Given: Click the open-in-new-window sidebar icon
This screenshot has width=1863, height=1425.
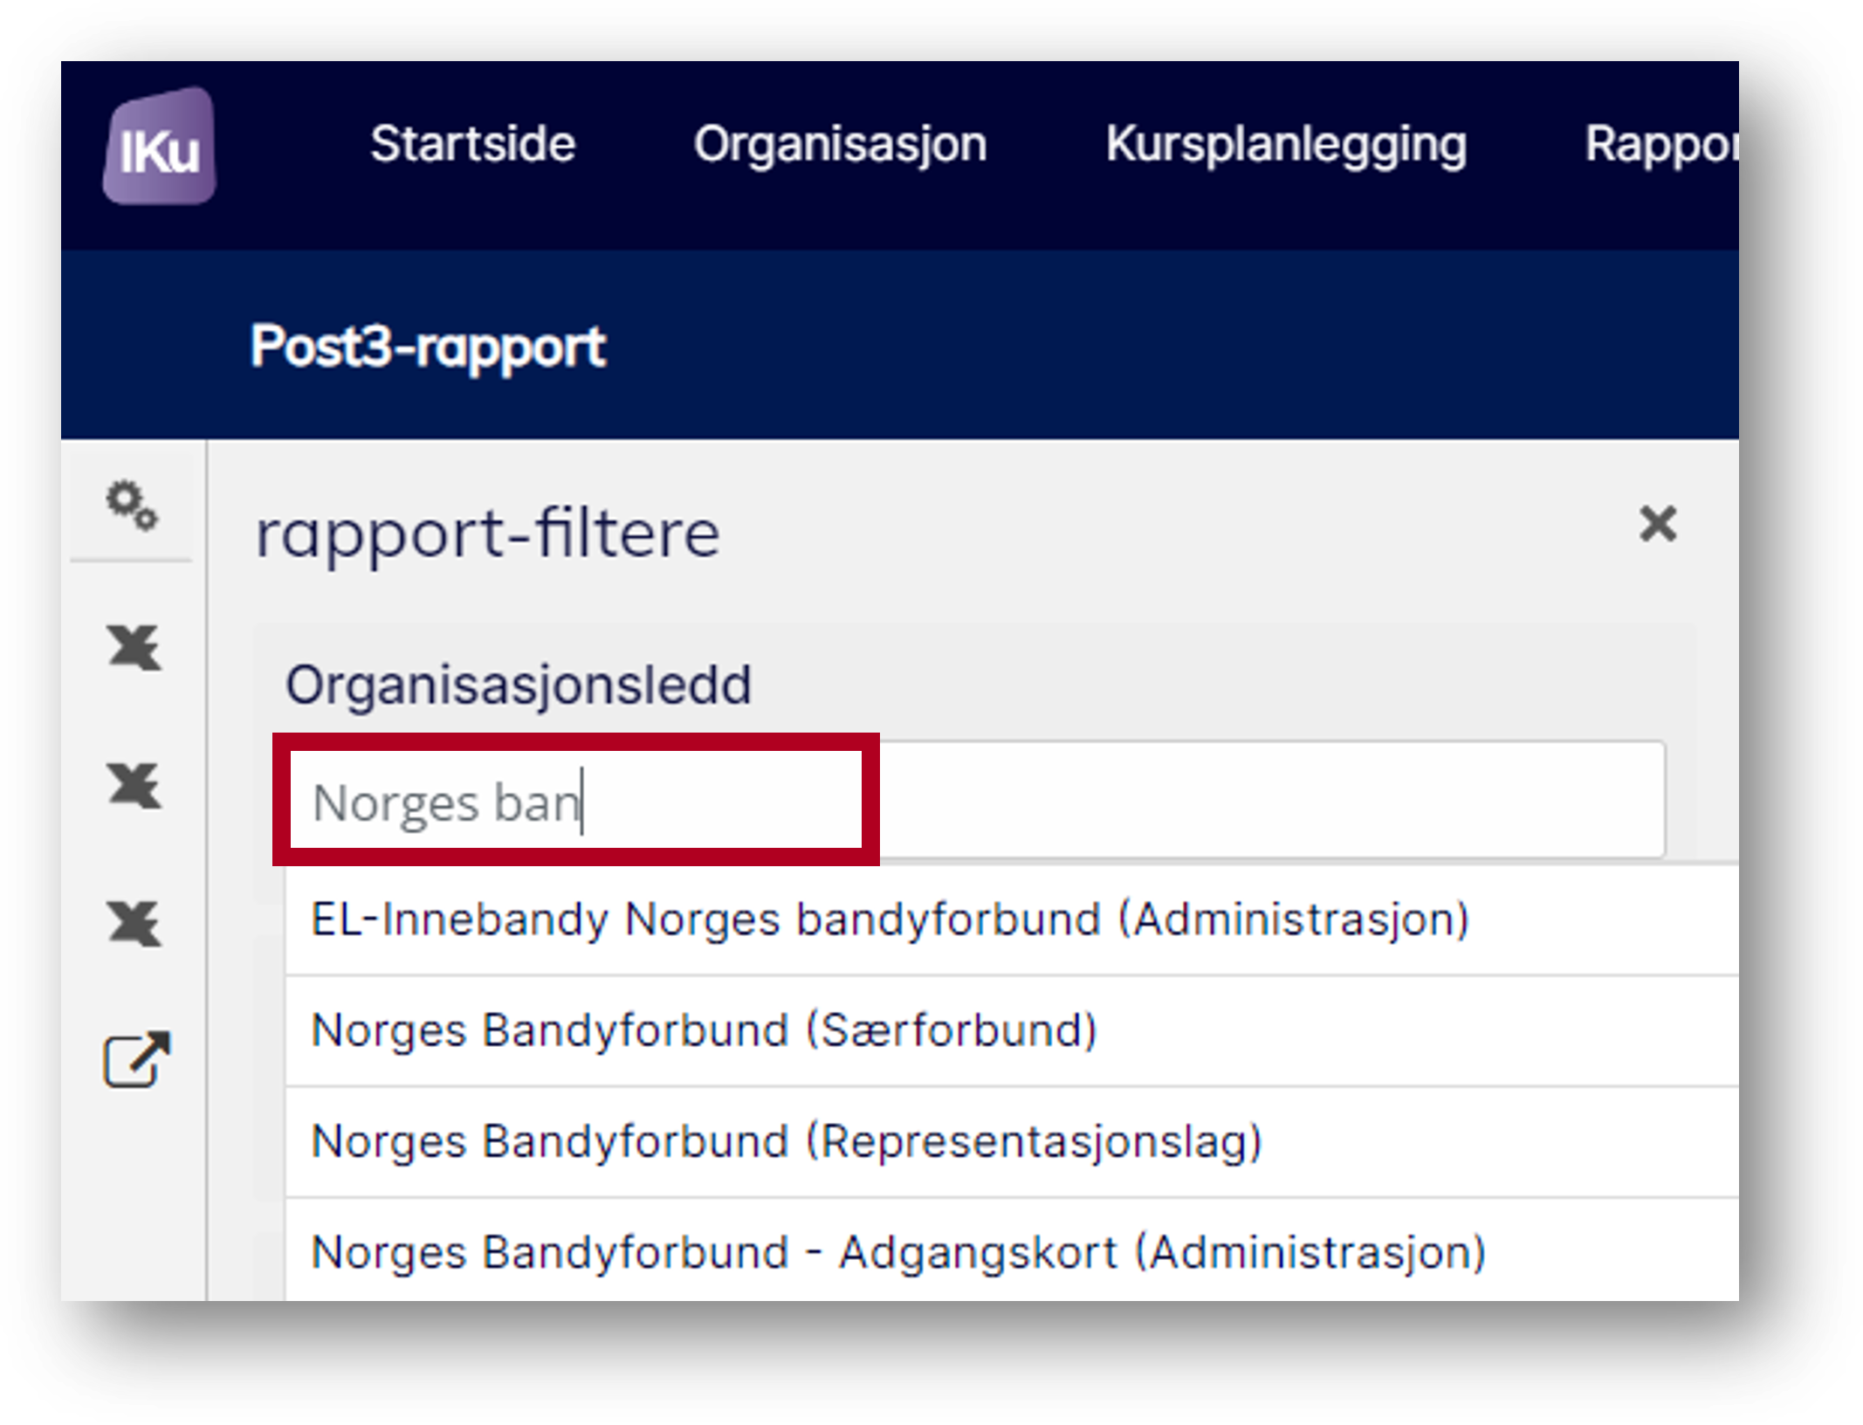Looking at the screenshot, I should tap(136, 1059).
